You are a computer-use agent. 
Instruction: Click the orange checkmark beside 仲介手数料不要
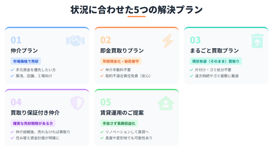click(102, 70)
